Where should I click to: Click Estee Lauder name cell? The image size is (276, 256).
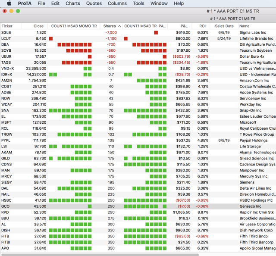pos(257,116)
